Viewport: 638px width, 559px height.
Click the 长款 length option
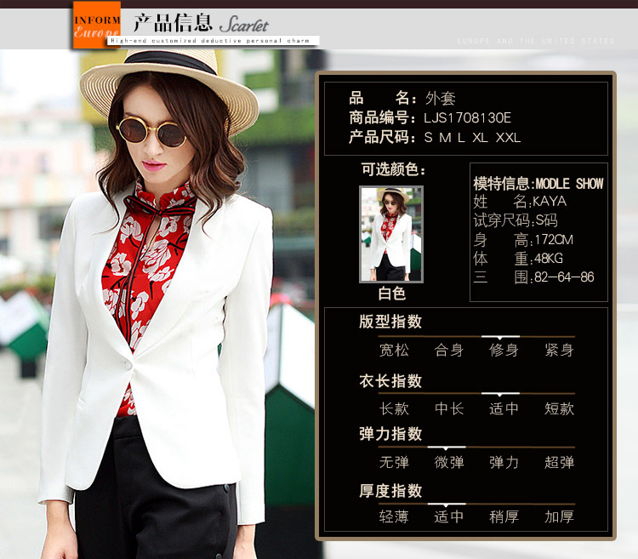[394, 408]
